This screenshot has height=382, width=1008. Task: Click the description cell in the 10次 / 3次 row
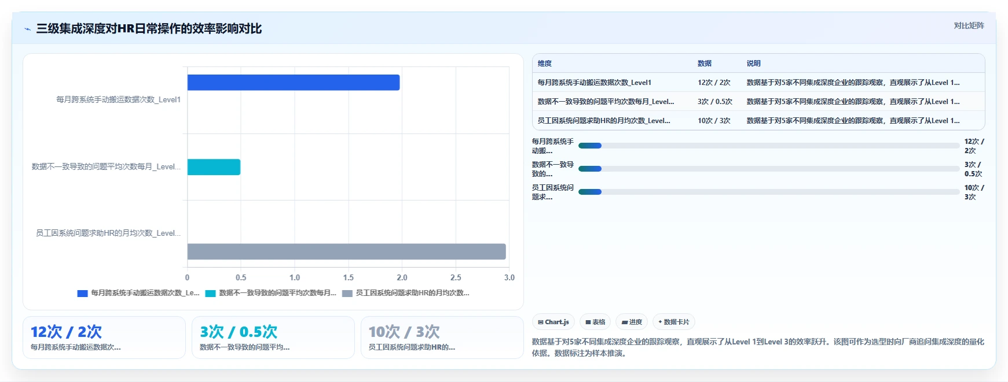(853, 121)
